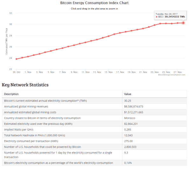Click the 'Morocco' value cell
Screen dimensions: 191x169
click(130, 118)
